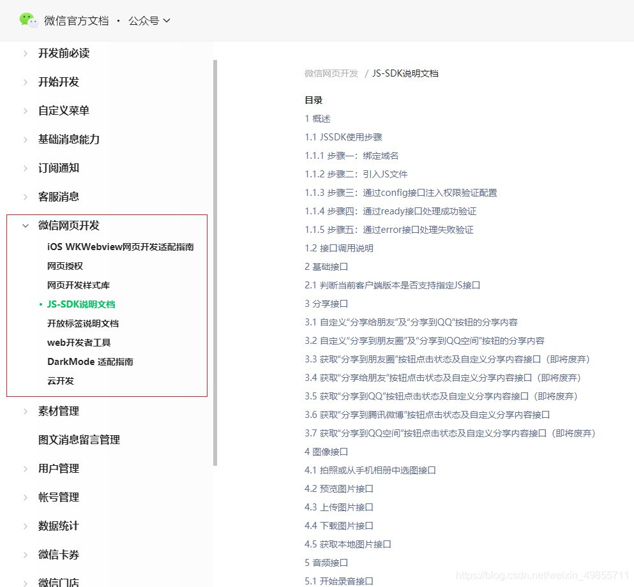Image resolution: width=634 pixels, height=587 pixels.
Task: Jump to 步骤三 config接口注入权限验证配置
Action: coord(401,193)
